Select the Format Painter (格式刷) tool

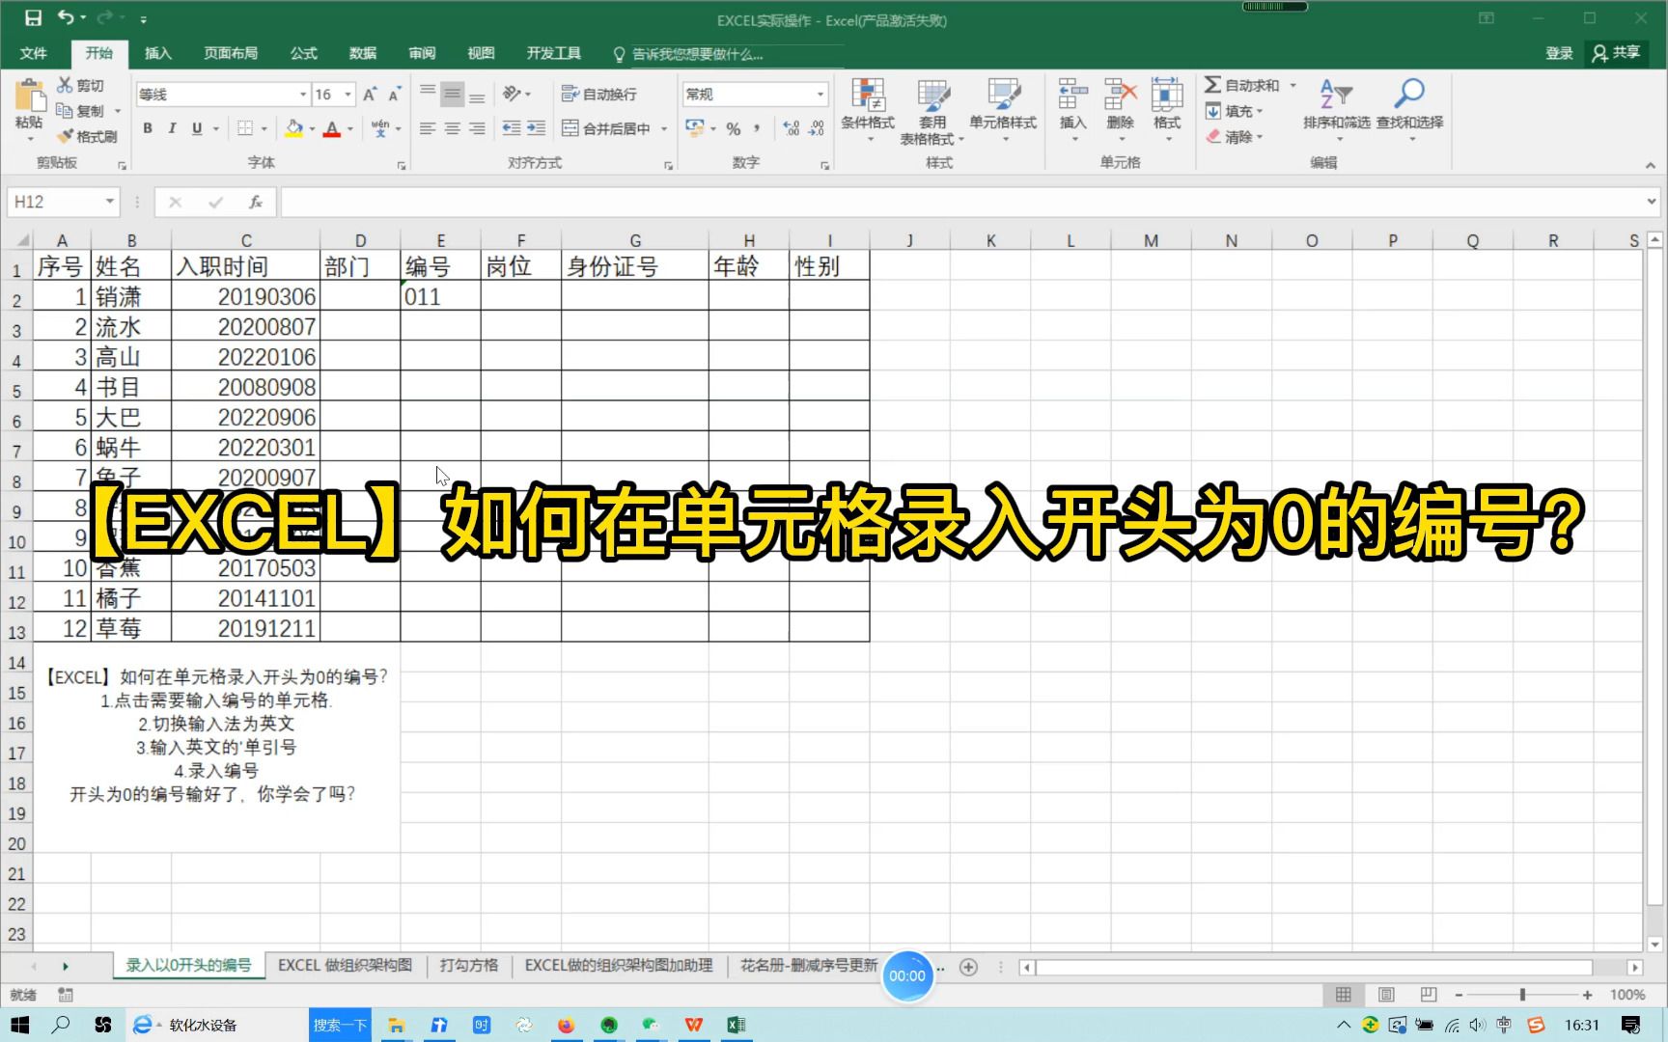point(88,136)
